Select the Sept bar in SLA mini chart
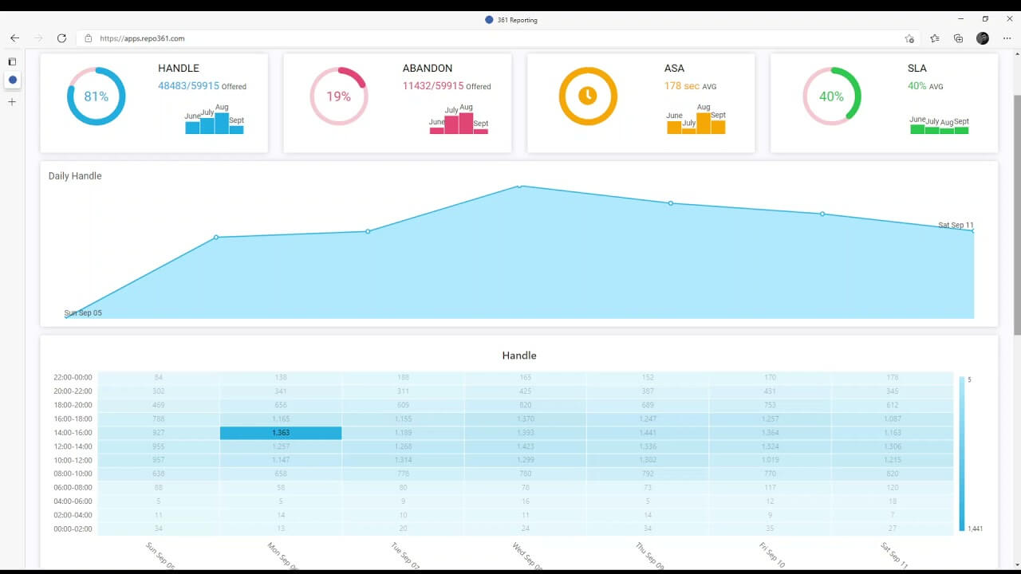The image size is (1021, 574). [961, 131]
